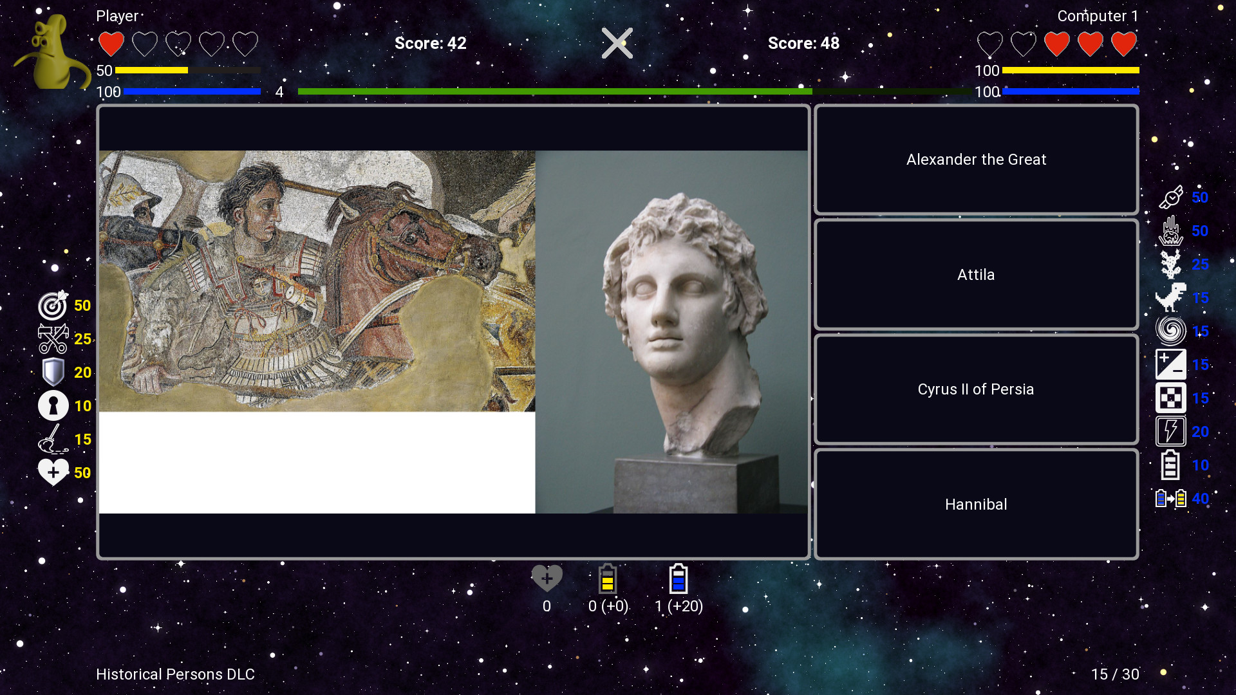Click the pixel dinosaur attack icon
Screen dimensions: 1236x695
pyautogui.click(x=1170, y=298)
